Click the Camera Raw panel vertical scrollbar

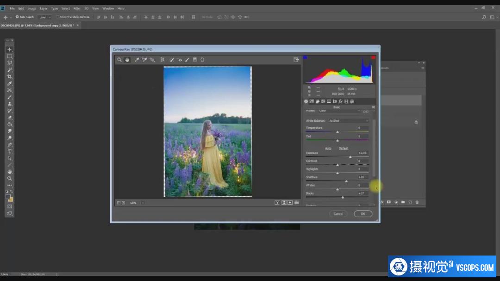[x=374, y=148]
